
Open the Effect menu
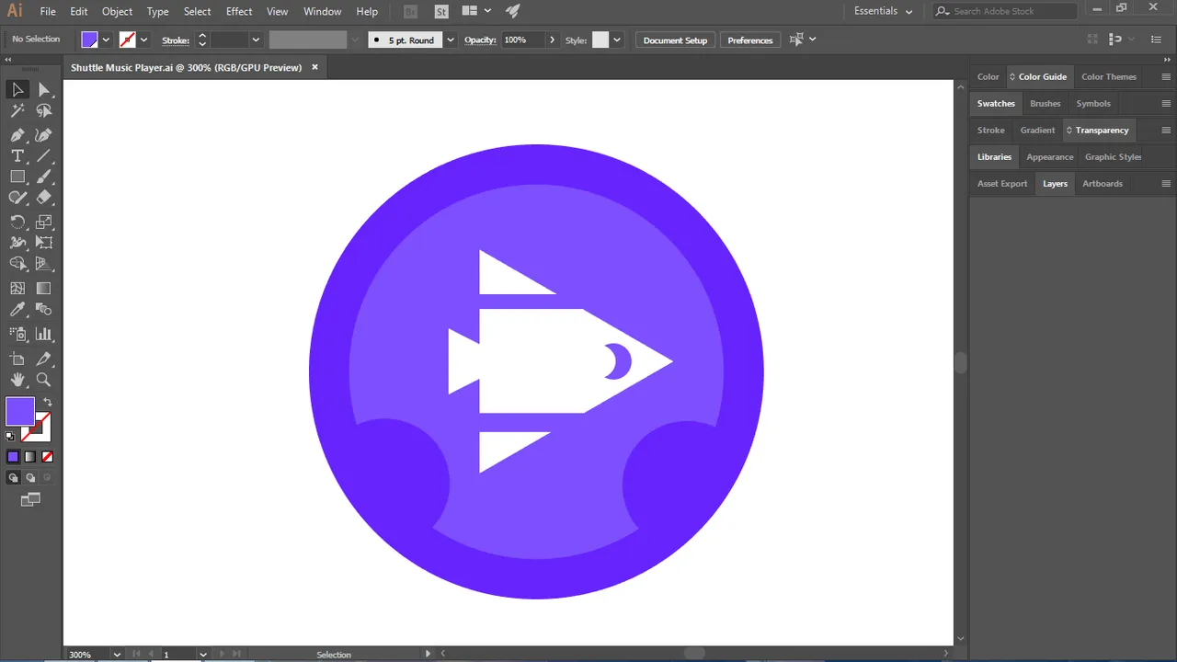pos(239,11)
